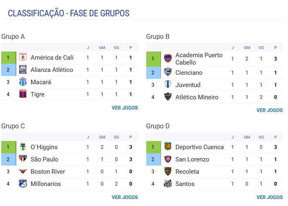Open Grupo B 'Ver Jogos' link
This screenshot has width=288, height=206.
(269, 110)
